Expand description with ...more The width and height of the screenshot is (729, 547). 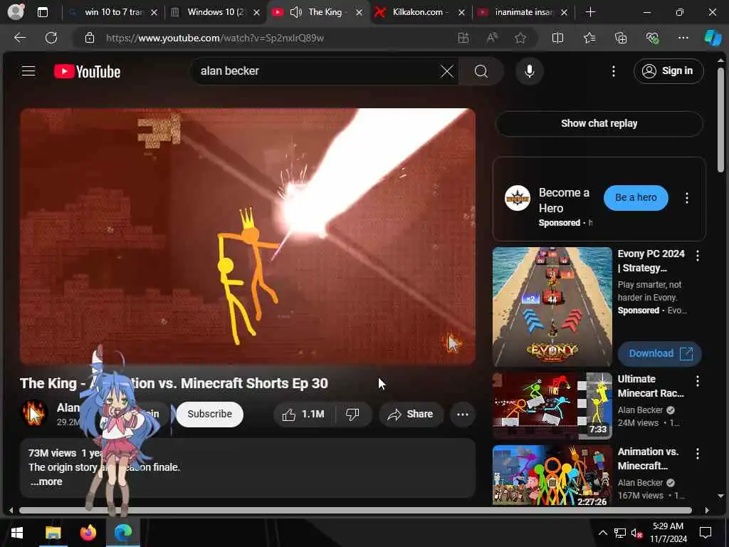coord(46,482)
